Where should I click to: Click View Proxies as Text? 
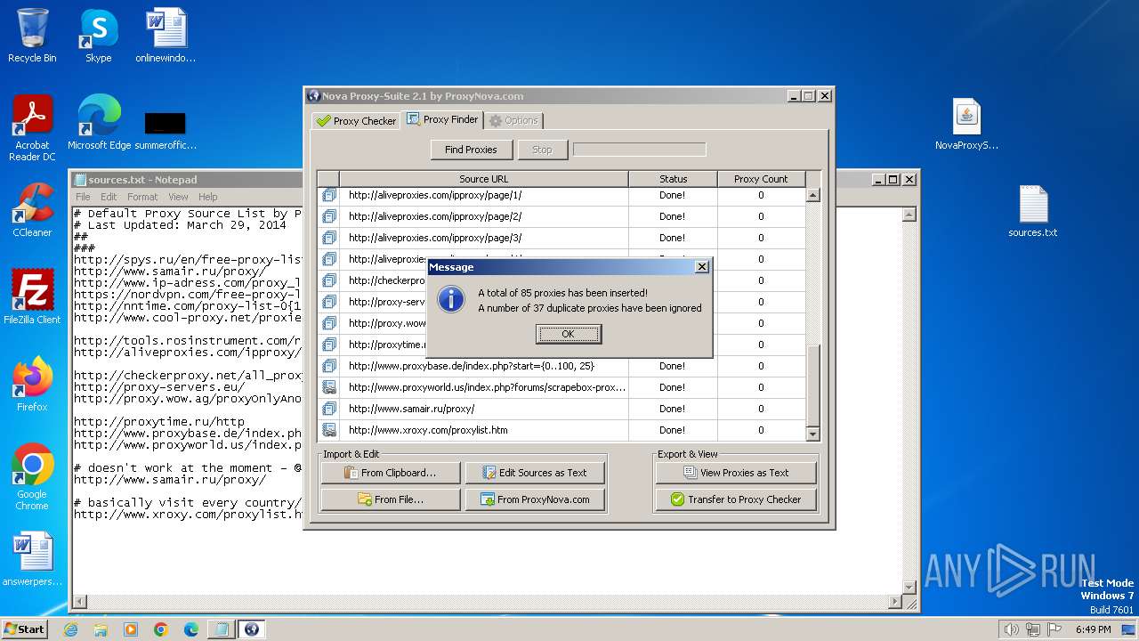coord(736,473)
